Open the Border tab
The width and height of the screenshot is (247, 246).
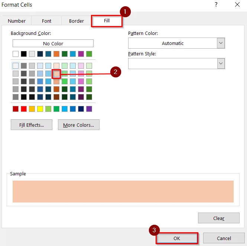pos(77,21)
